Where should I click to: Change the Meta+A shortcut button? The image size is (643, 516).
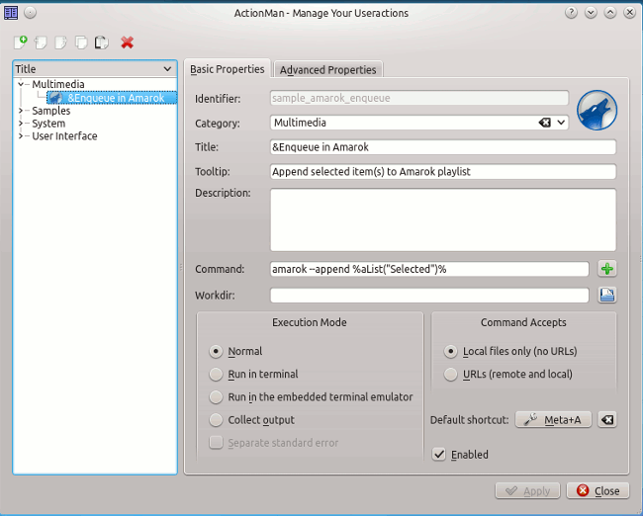click(x=553, y=420)
